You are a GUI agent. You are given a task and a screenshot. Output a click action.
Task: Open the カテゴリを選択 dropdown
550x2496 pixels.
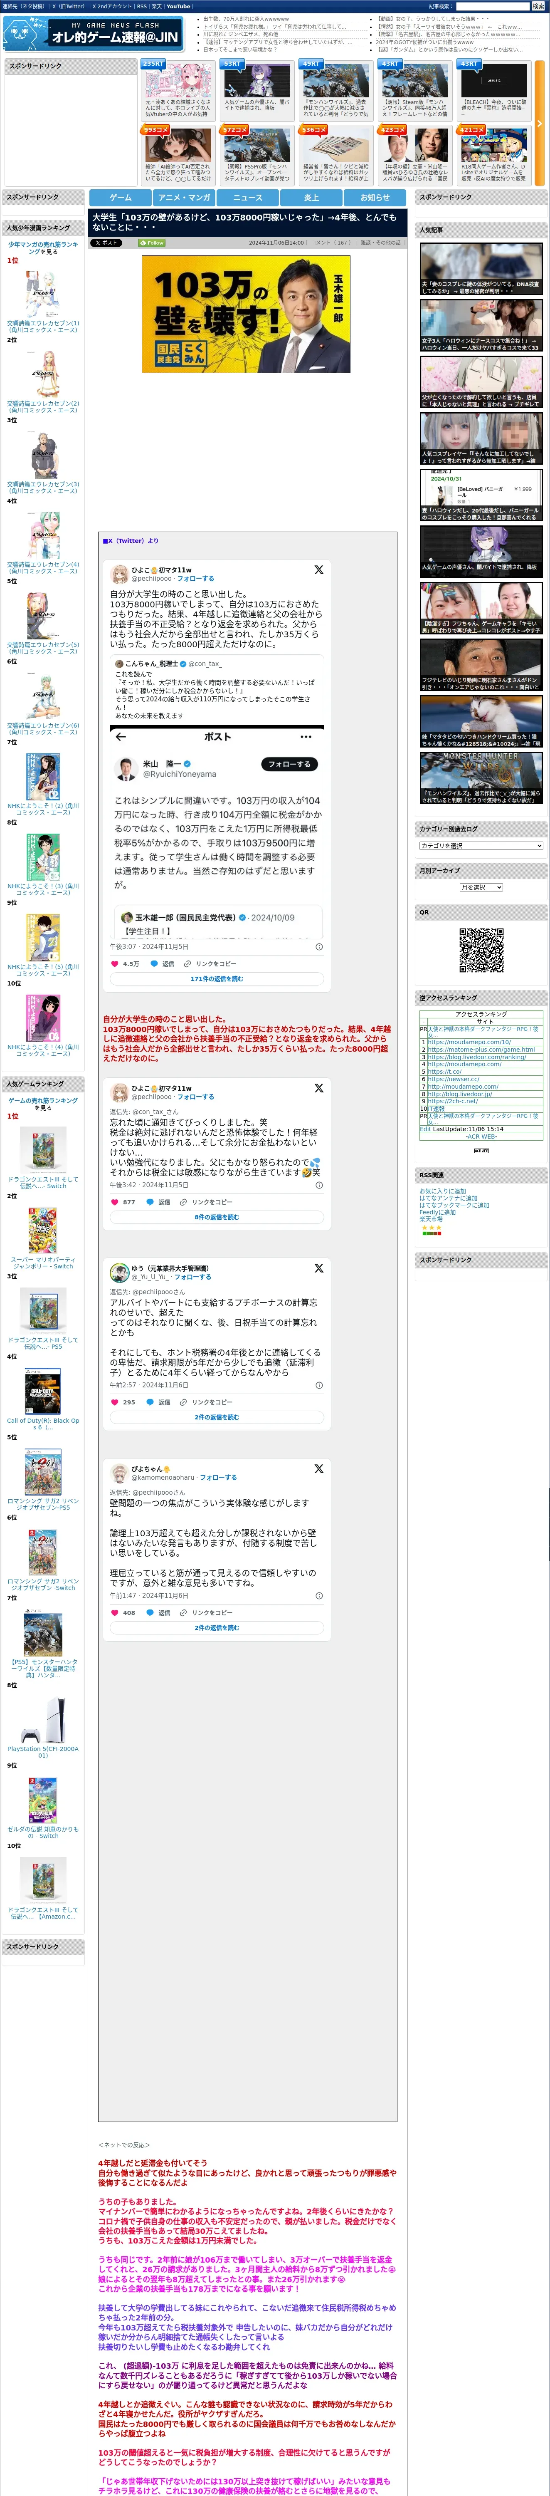pyautogui.click(x=481, y=846)
